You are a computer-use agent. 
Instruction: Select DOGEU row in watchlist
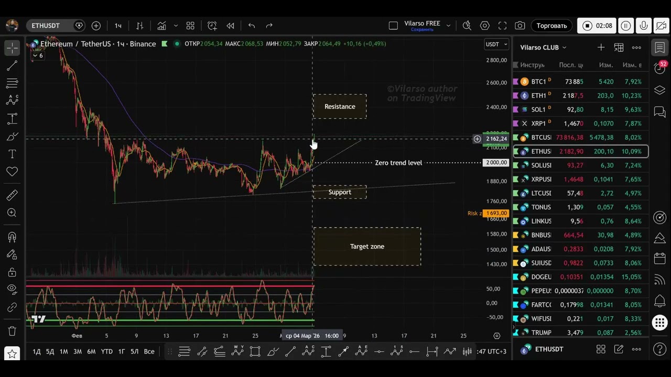click(x=581, y=277)
